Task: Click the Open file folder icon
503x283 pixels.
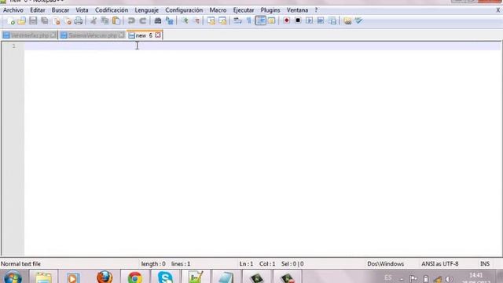Action: click(x=21, y=21)
